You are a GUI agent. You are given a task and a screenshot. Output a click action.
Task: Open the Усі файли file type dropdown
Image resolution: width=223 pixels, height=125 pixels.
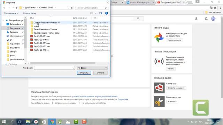pos(92,68)
